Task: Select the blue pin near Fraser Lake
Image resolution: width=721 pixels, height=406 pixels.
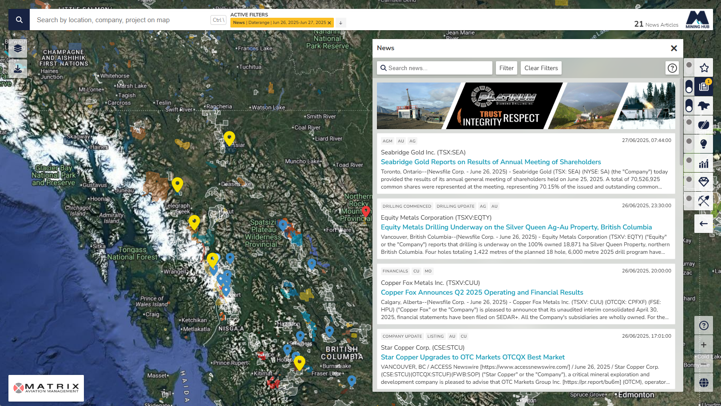Action: pos(352,381)
